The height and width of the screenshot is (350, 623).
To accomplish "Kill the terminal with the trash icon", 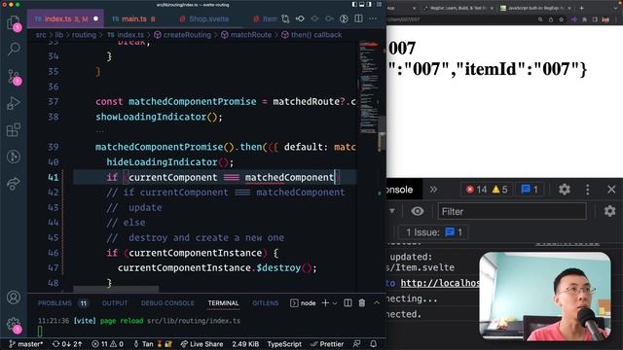I will (361, 302).
